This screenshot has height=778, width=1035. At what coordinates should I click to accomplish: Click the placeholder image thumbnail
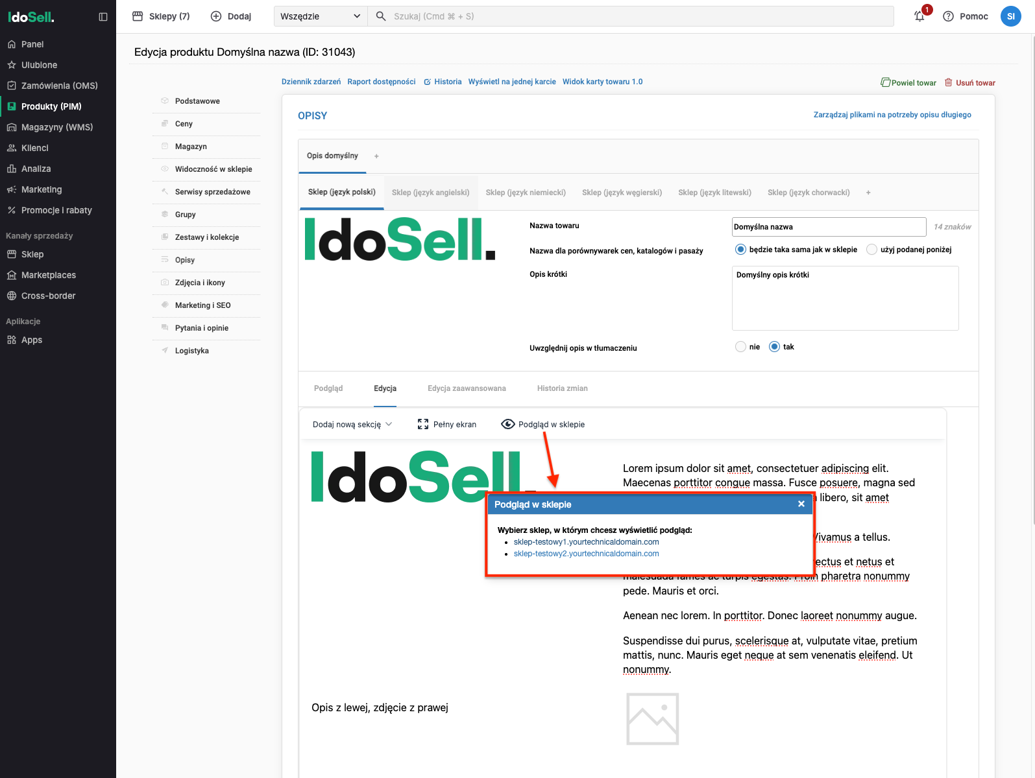pyautogui.click(x=652, y=719)
